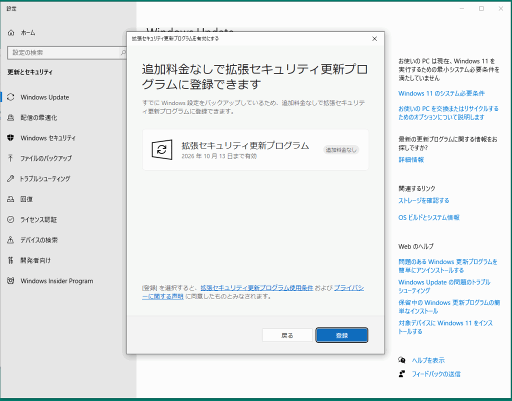Image resolution: width=512 pixels, height=401 pixels.
Task: Open 対象デバイスに Windows 11 をインストール link
Action: (445, 327)
